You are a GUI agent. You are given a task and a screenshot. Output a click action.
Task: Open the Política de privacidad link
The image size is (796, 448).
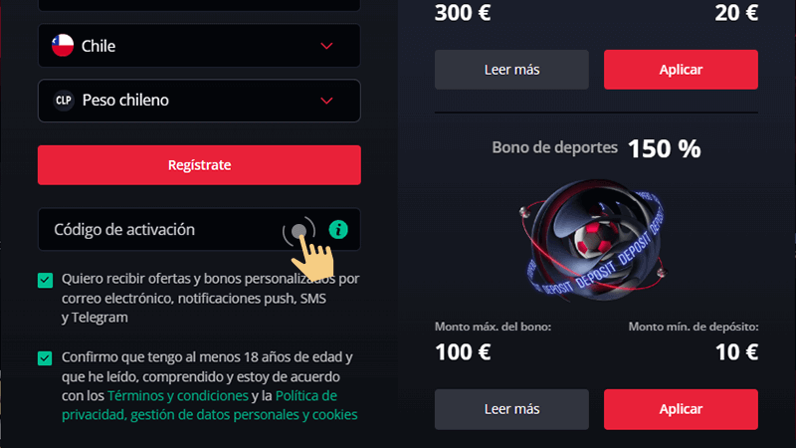(x=210, y=405)
